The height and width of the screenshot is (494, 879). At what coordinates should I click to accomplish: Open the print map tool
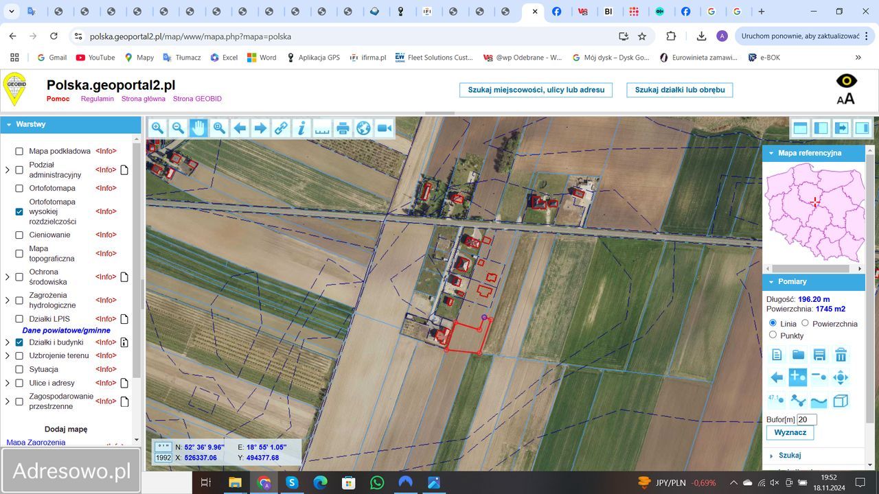click(x=343, y=128)
